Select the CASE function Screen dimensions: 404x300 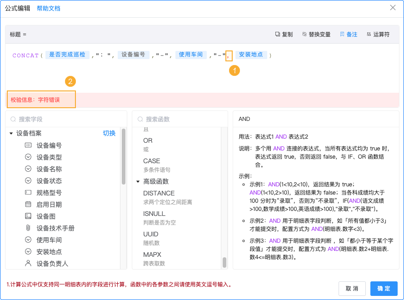tap(151, 160)
